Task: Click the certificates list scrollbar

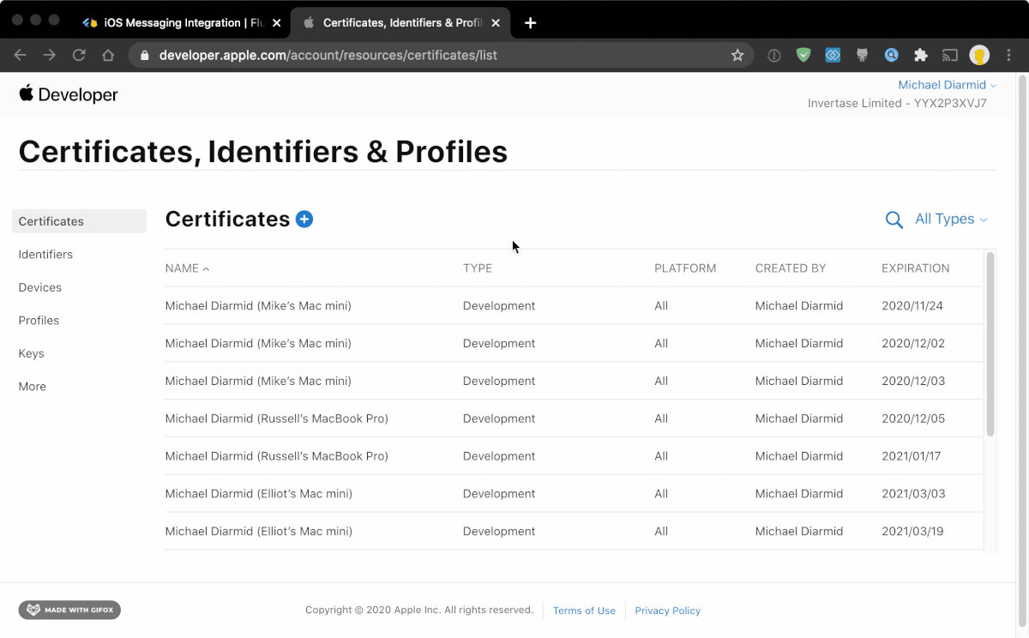Action: click(990, 344)
